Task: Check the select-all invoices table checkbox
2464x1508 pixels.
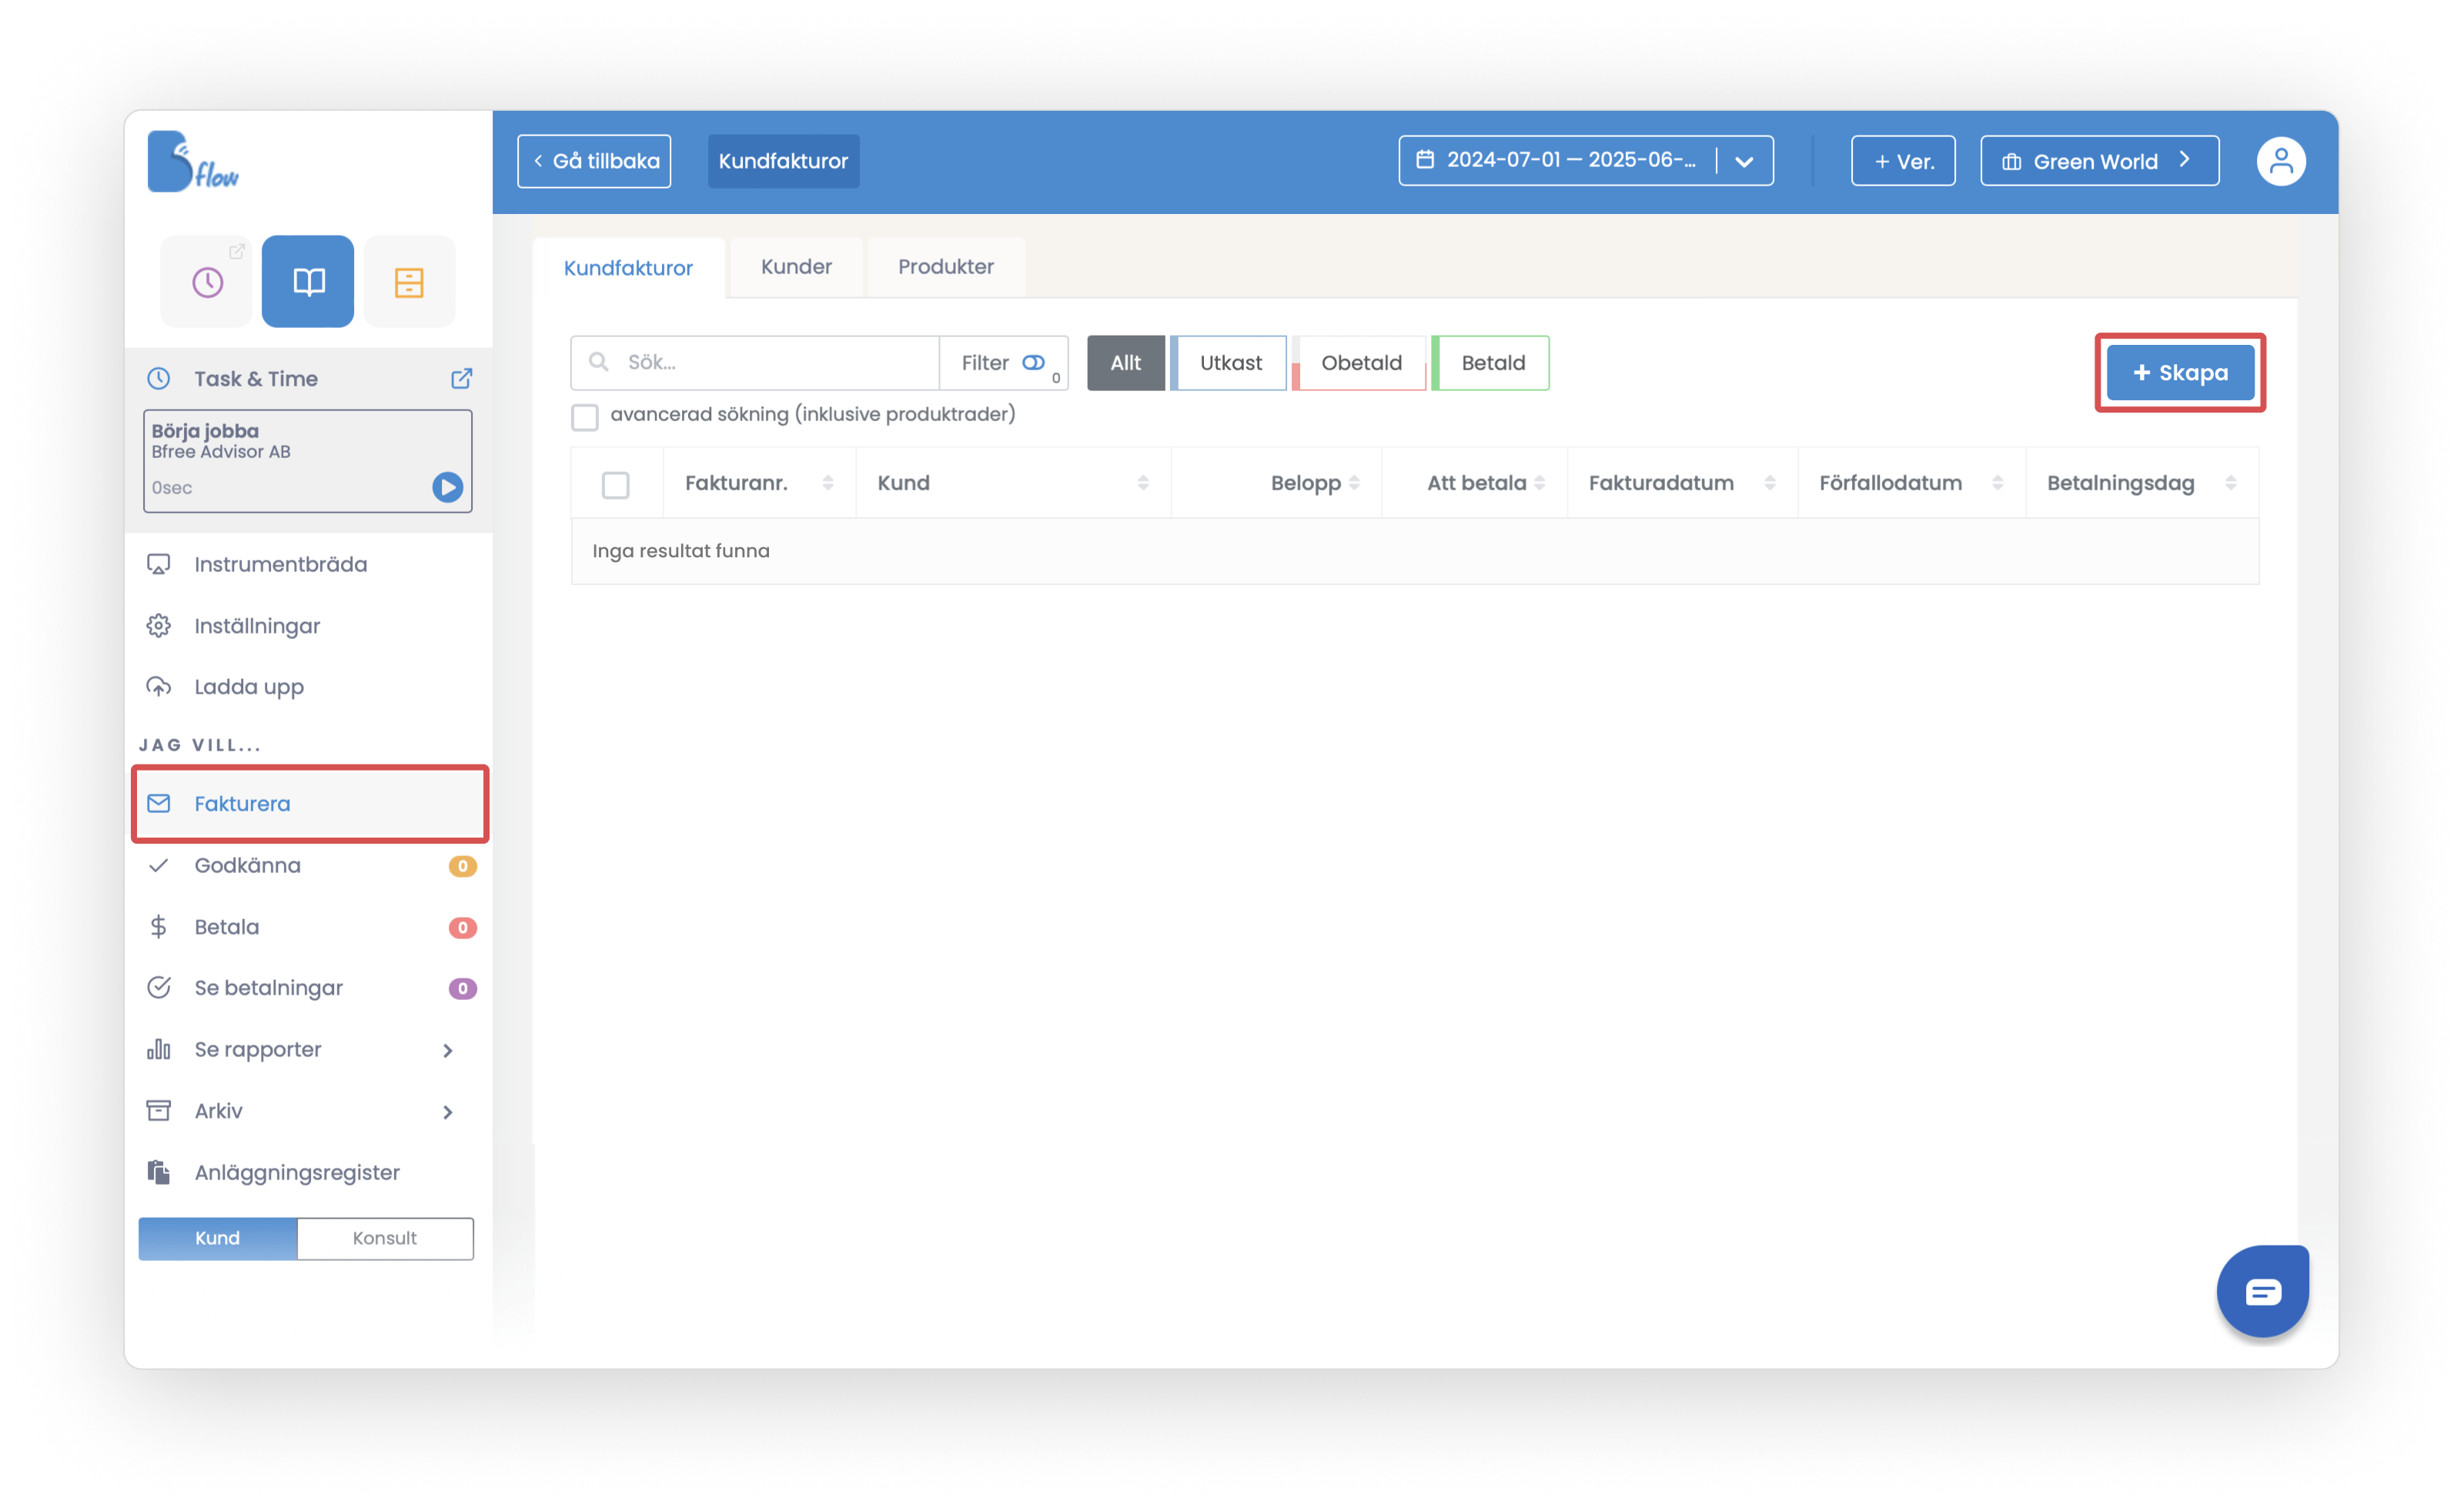Action: pos(616,485)
